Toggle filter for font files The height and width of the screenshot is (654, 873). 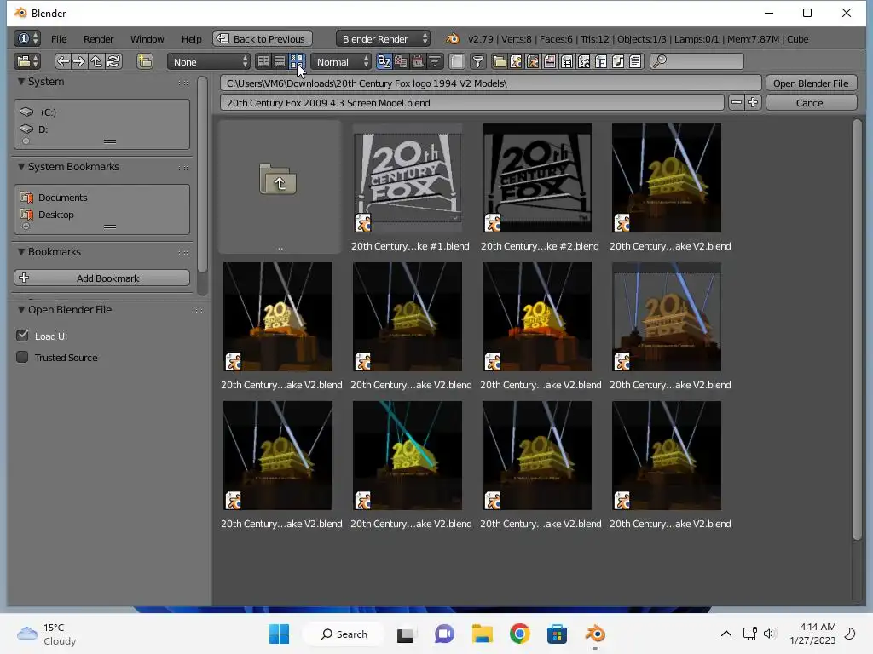(601, 61)
